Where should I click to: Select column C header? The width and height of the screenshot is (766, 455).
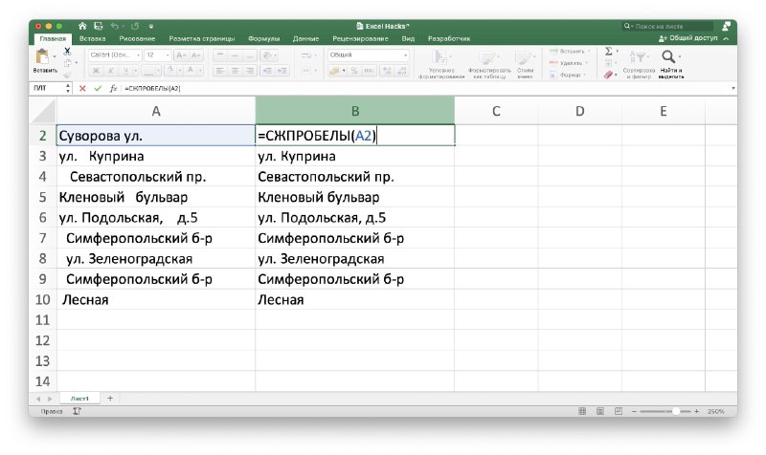click(x=496, y=111)
